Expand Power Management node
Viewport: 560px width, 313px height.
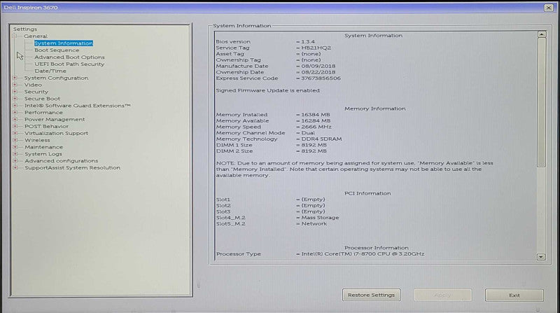tap(15, 119)
